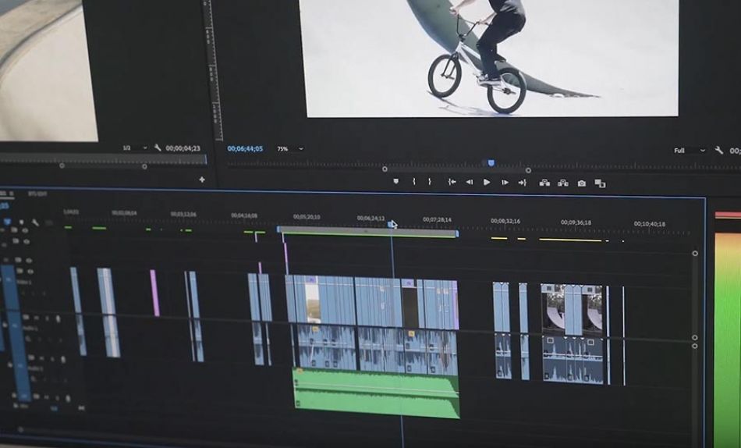The height and width of the screenshot is (448, 741).
Task: Click the right handle of Program zoom bar
Action: tap(528, 170)
